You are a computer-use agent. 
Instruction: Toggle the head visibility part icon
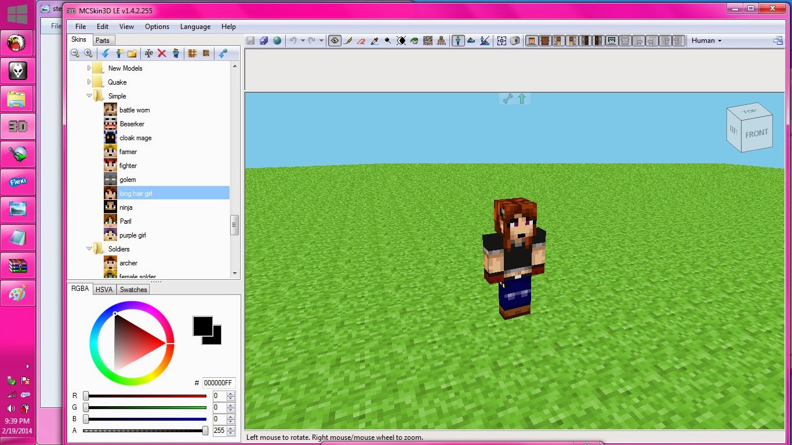pyautogui.click(x=532, y=41)
